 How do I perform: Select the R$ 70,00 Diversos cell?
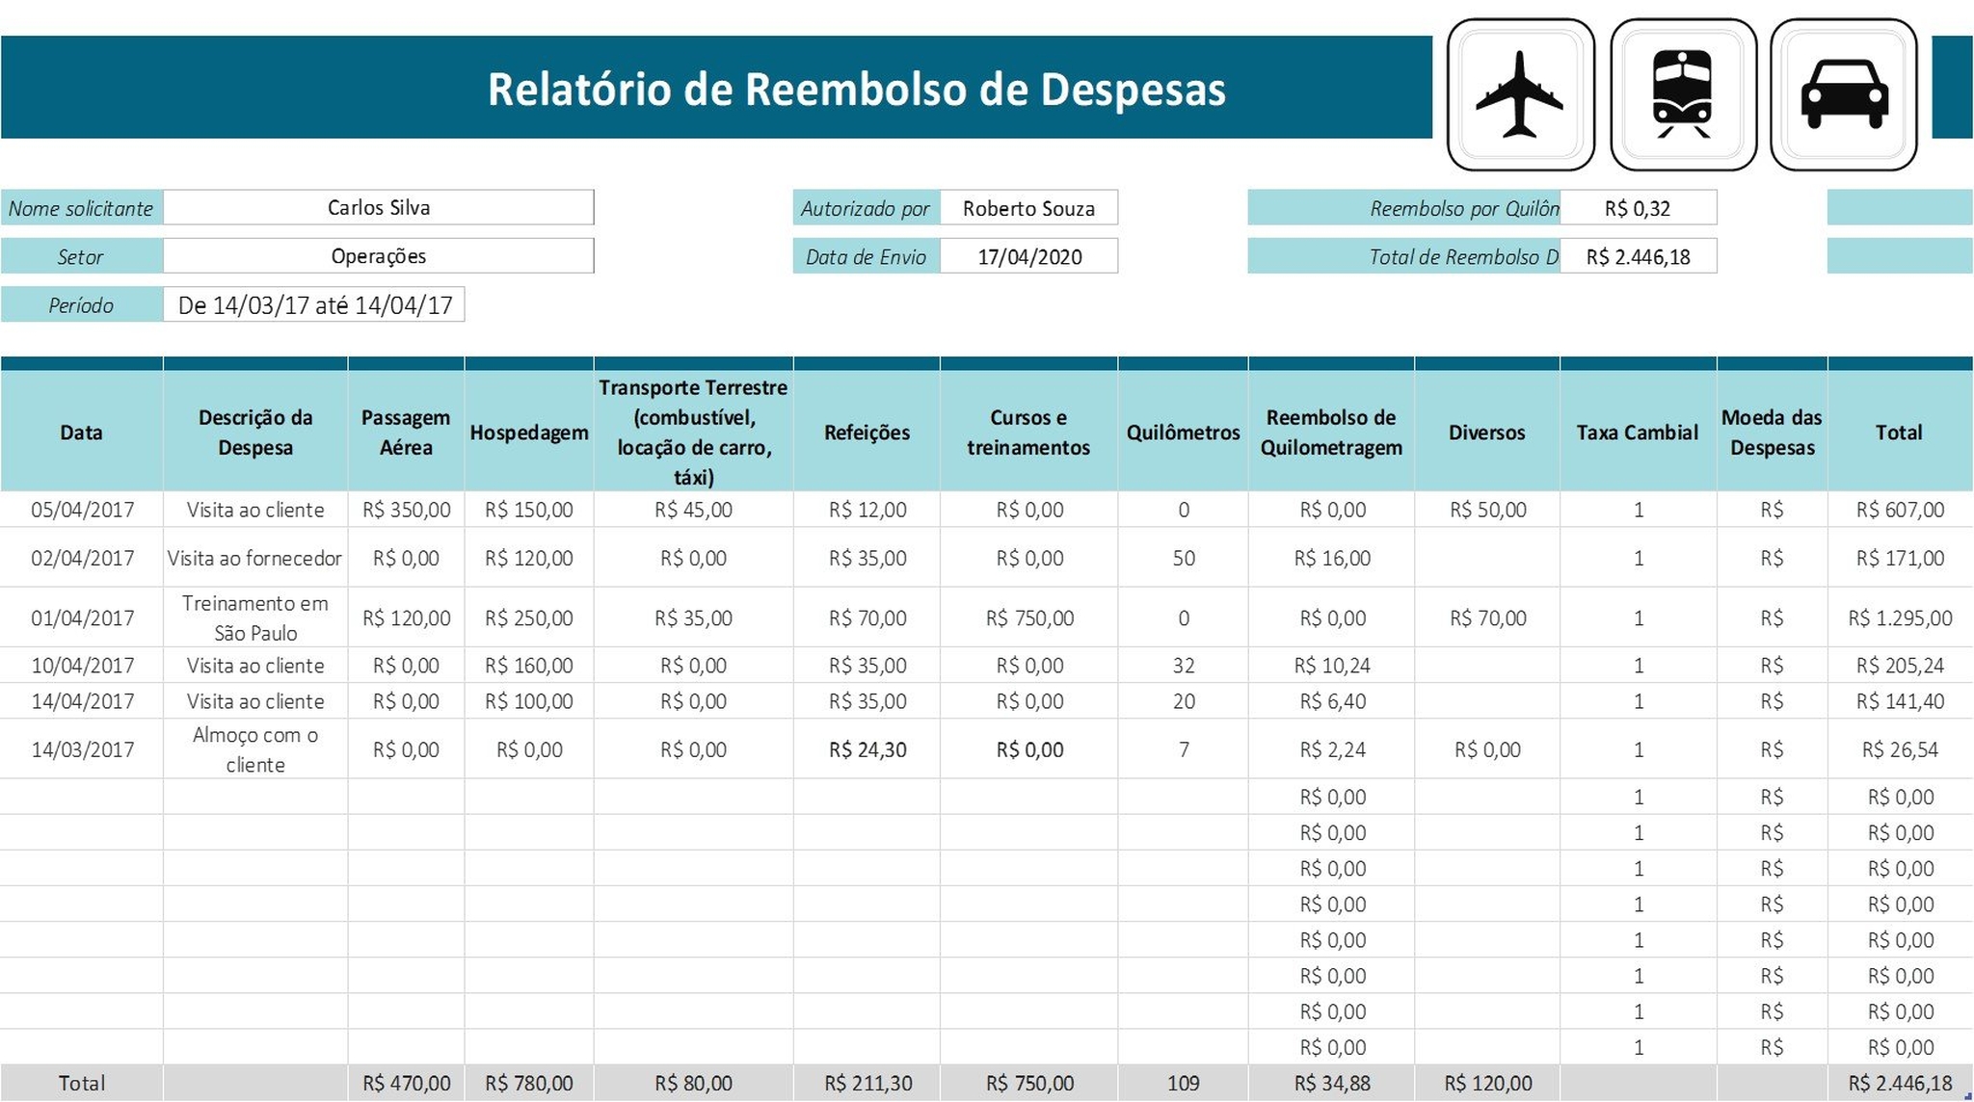(1487, 617)
